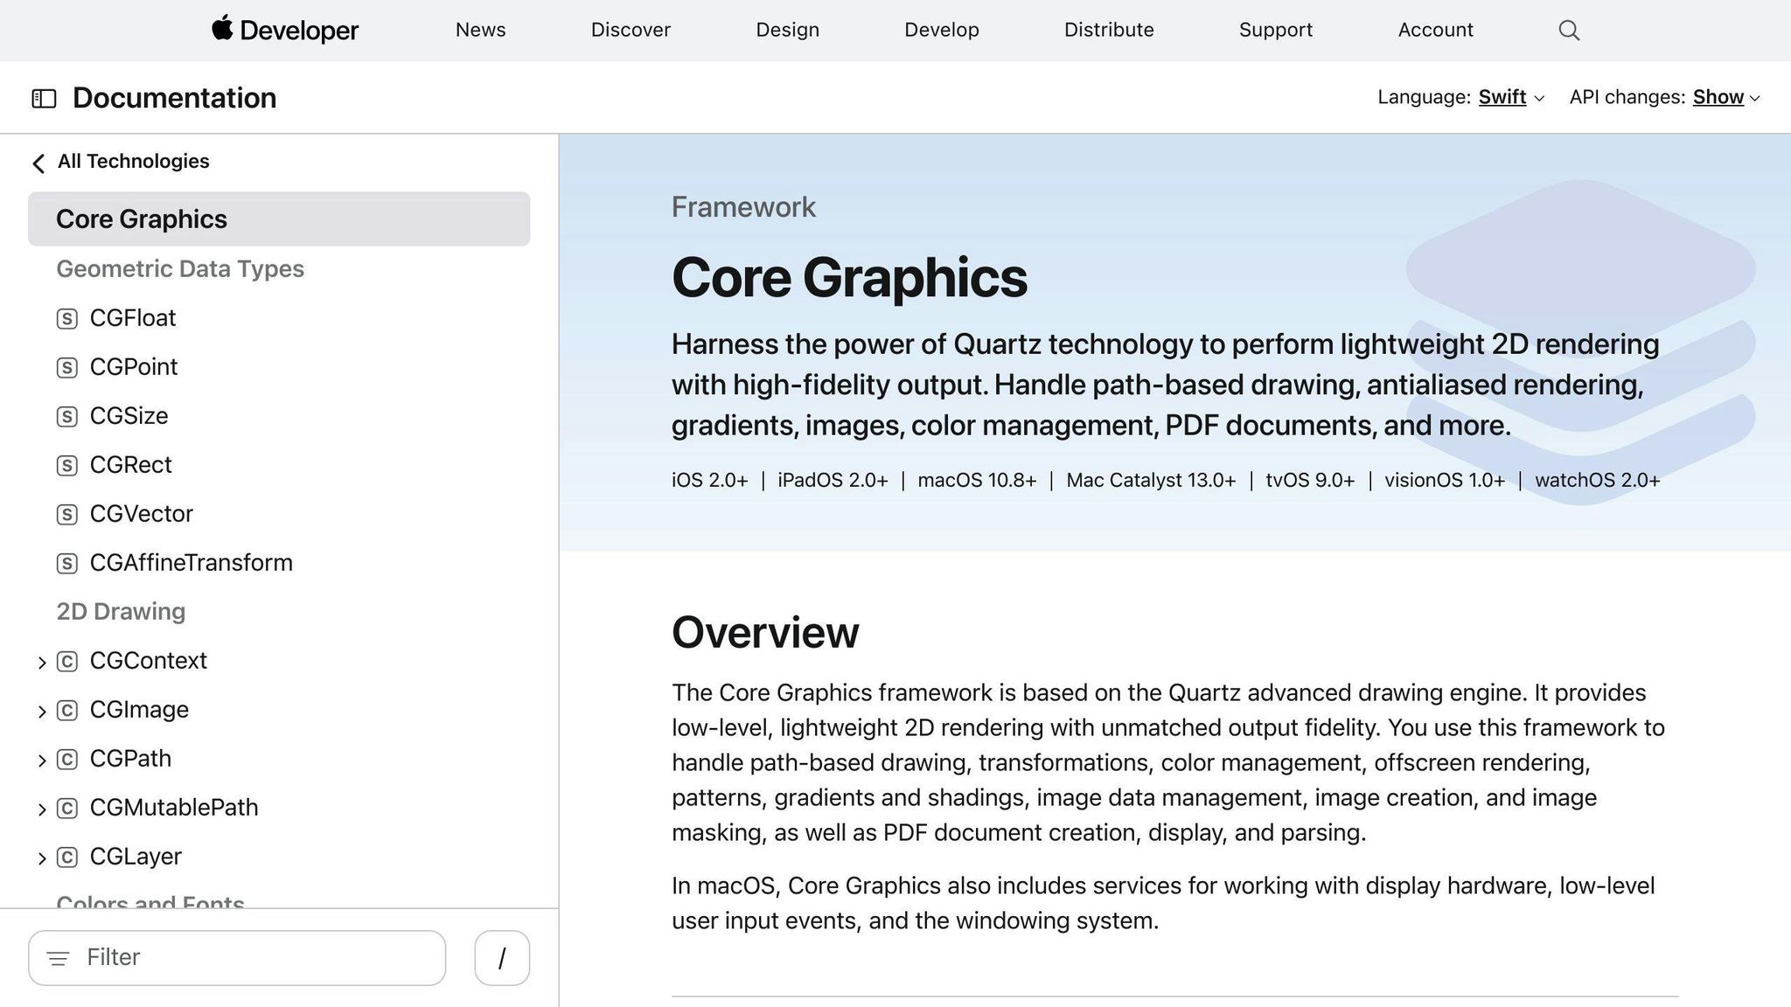Click the visionOS 1.0+ availability label
Viewport: 1791px width, 1007px height.
[1445, 481]
